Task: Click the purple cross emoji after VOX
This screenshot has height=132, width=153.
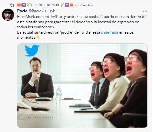Action: click(67, 5)
